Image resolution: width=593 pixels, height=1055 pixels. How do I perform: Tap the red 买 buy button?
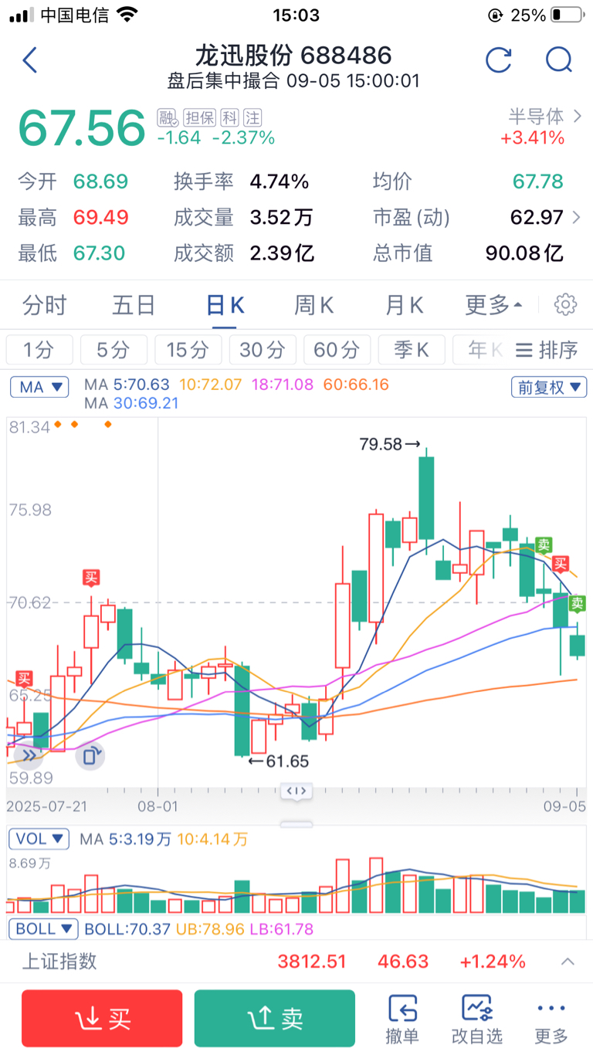point(102,1019)
